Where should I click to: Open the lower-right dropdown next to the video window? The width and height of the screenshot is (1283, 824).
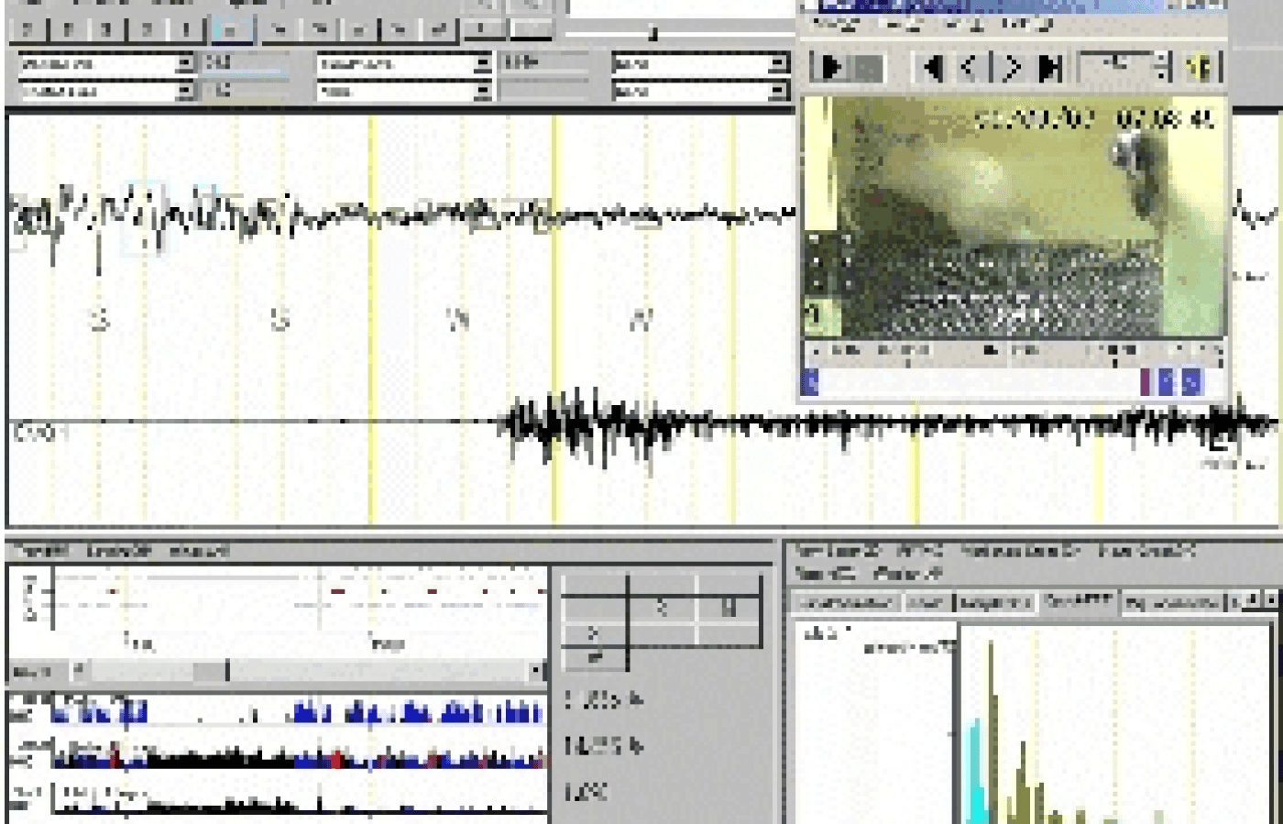point(778,92)
